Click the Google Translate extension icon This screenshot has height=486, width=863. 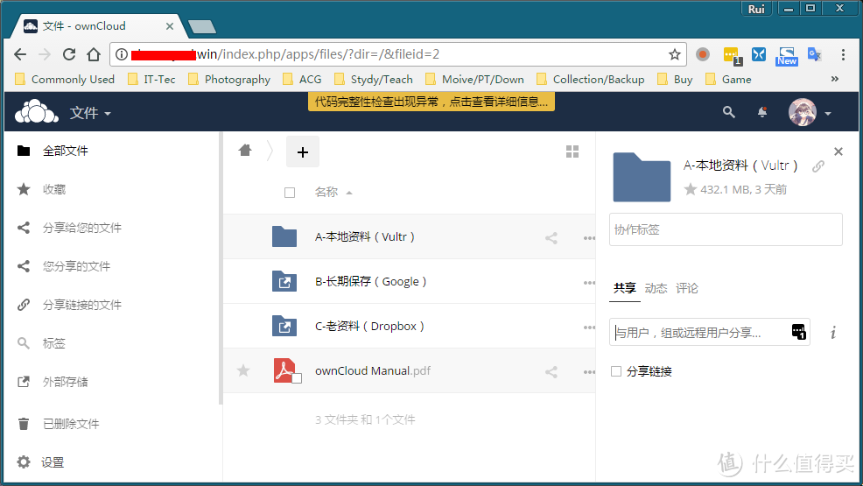[815, 54]
